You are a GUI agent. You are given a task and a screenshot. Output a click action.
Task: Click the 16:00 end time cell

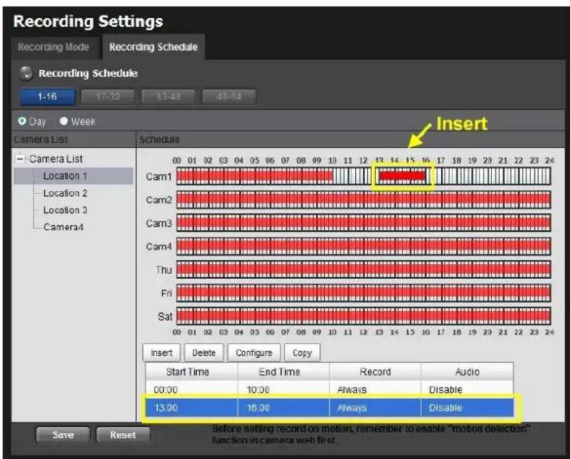(283, 408)
